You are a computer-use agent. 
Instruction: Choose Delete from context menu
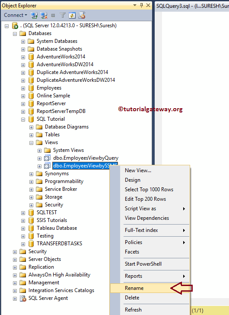pyautogui.click(x=149, y=298)
